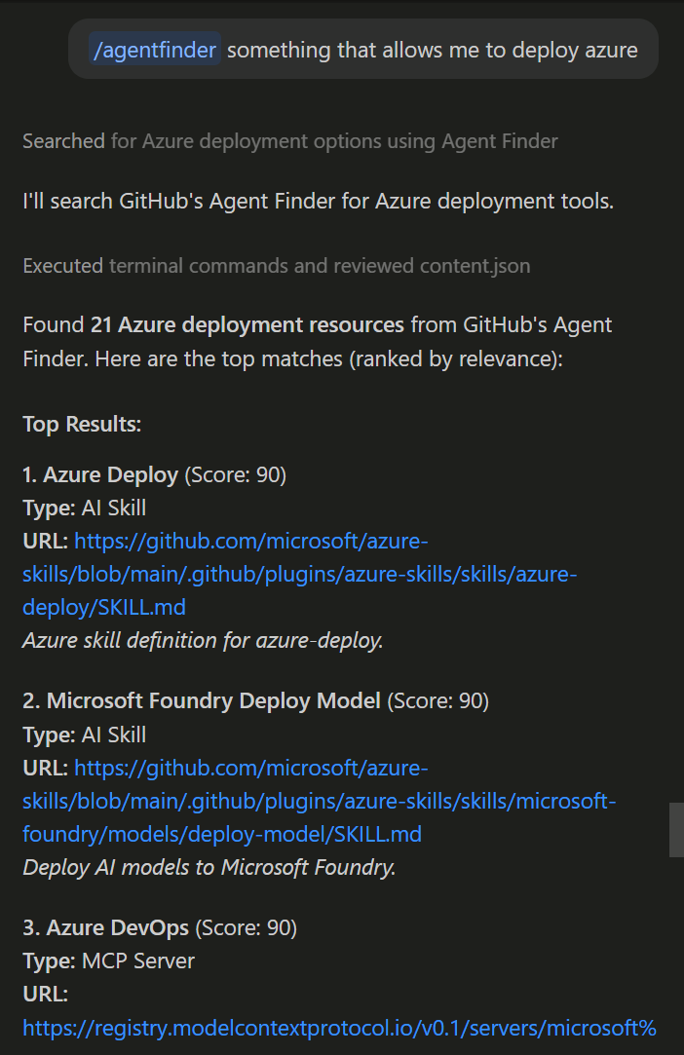Select the '3. Azure DevOps' result heading
Viewport: 684px width, 1055px height.
click(105, 927)
